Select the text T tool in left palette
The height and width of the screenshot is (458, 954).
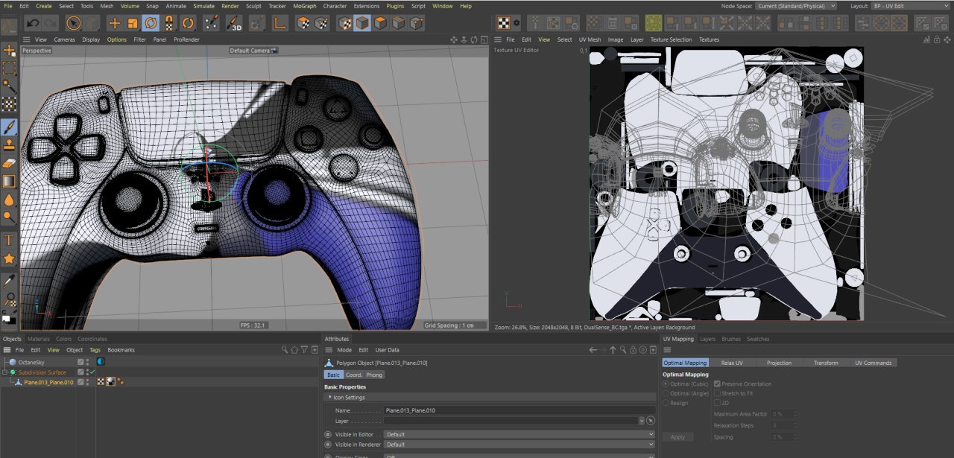(x=9, y=240)
